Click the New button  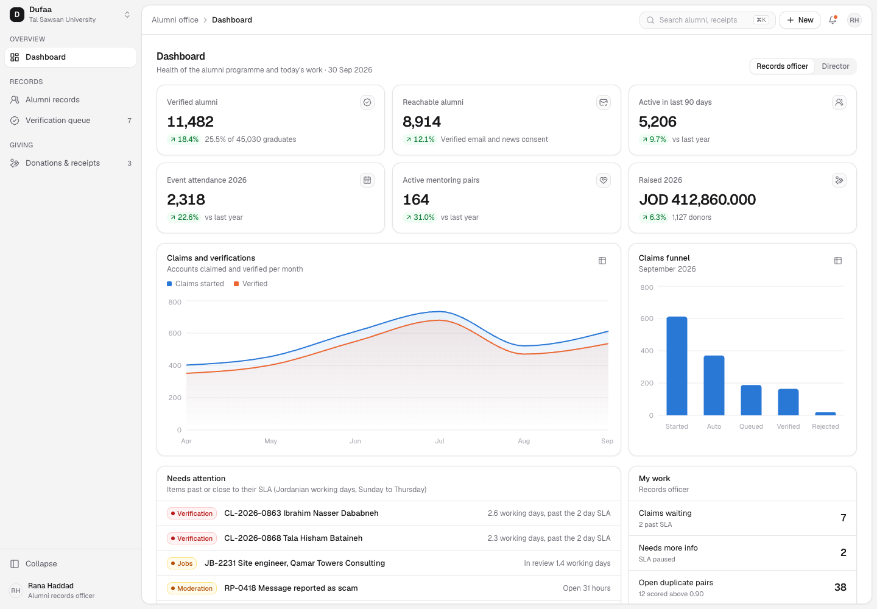(800, 20)
